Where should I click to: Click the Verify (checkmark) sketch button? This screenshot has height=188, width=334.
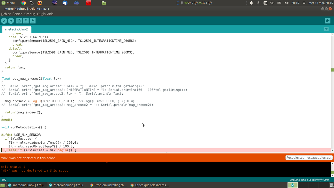(4, 21)
